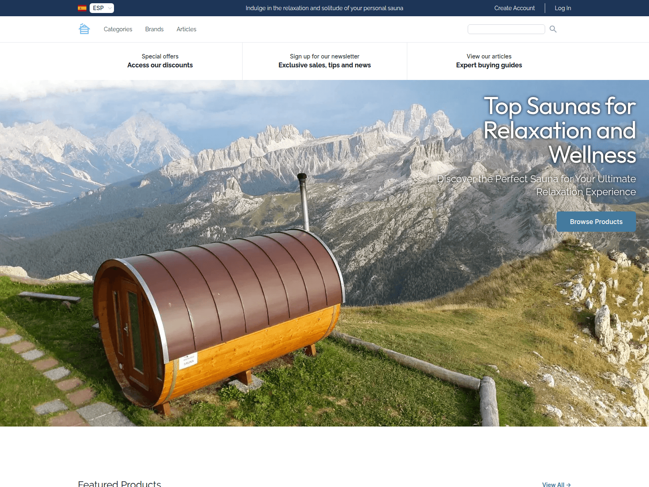This screenshot has width=649, height=487.
Task: Follow the View All featured products link
Action: [556, 484]
